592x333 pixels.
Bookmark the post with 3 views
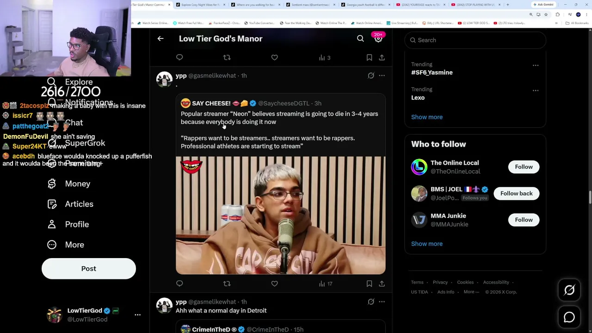(x=369, y=57)
